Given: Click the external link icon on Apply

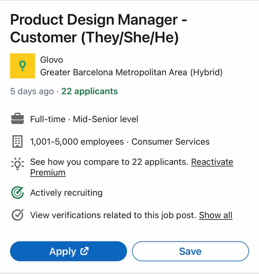Looking at the screenshot, I should [x=84, y=251].
